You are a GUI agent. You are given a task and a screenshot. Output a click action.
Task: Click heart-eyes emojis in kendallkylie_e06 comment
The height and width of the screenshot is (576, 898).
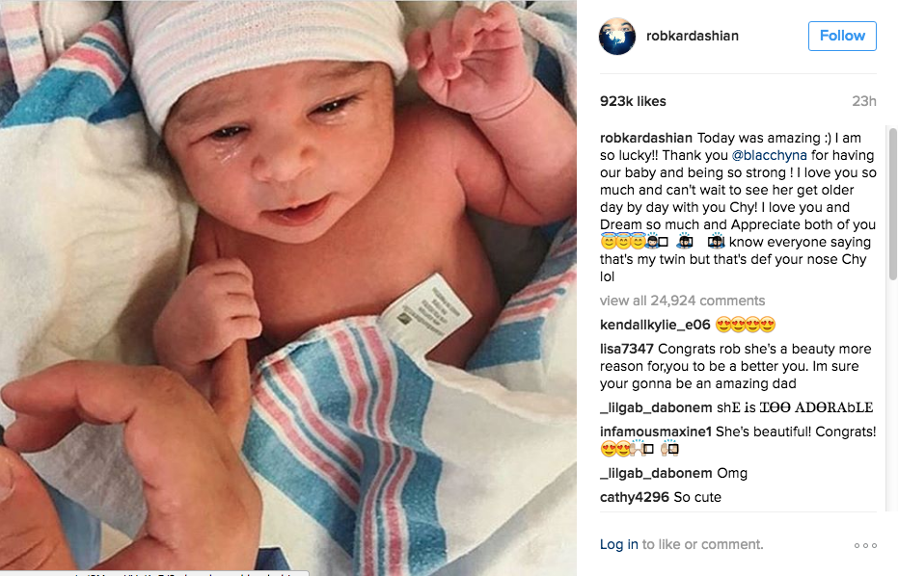[745, 325]
